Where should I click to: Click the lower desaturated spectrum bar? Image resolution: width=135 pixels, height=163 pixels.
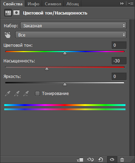pos(65,109)
